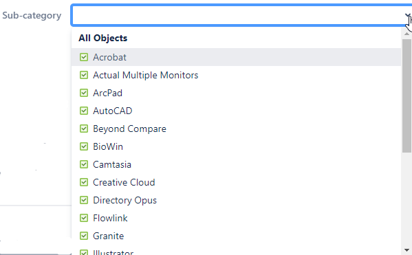Click the Sub-category field label
This screenshot has width=412, height=255.
coord(32,16)
